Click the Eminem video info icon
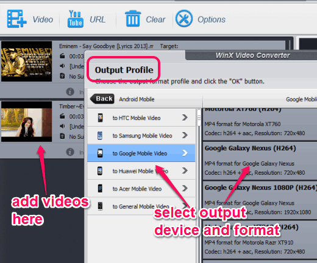Viewport: 317px width, 263px height. click(x=70, y=92)
